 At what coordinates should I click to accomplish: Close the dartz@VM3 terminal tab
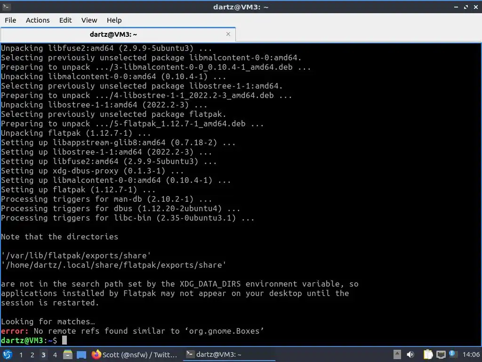pos(228,34)
